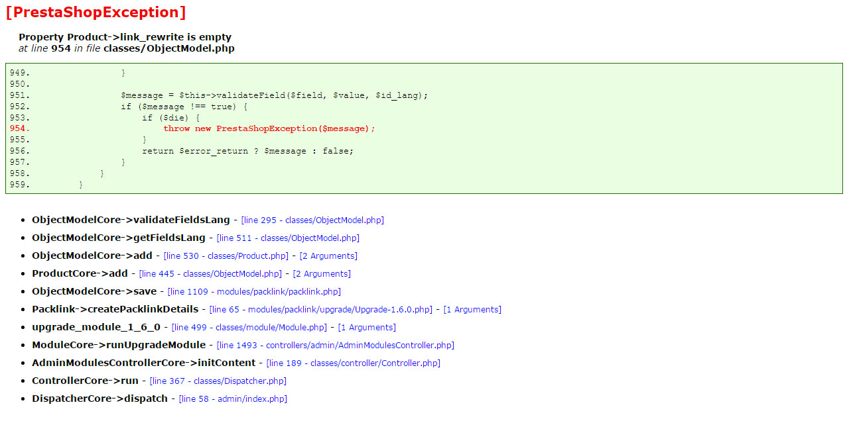Click the ObjectModelCore->validateFieldsLang entry
The width and height of the screenshot is (849, 421).
point(131,220)
